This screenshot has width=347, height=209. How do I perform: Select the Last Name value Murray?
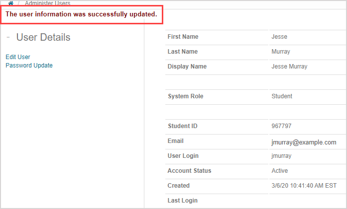tap(281, 52)
